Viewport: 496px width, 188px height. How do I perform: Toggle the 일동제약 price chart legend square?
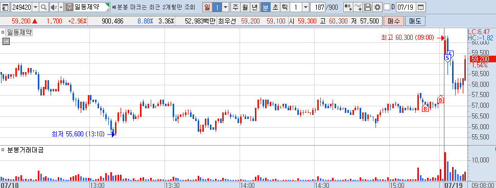coord(3,32)
